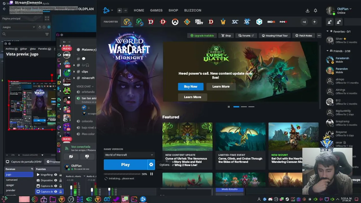Turn off camera in Discord voice panel
This screenshot has width=361, height=203.
tap(71, 156)
